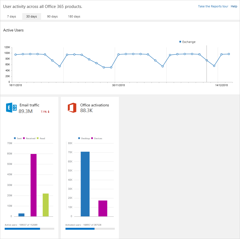Click the blue Sent legend swatch
240x239 pixels.
click(15, 138)
